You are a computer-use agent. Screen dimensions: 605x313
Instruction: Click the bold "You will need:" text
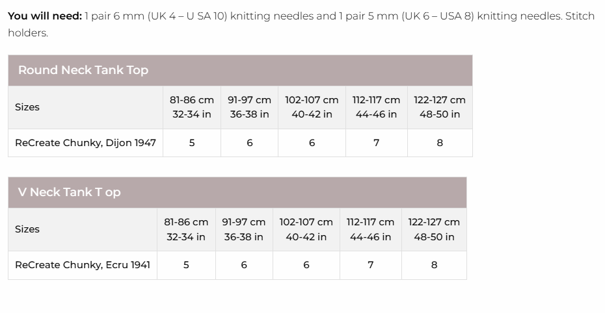point(45,16)
